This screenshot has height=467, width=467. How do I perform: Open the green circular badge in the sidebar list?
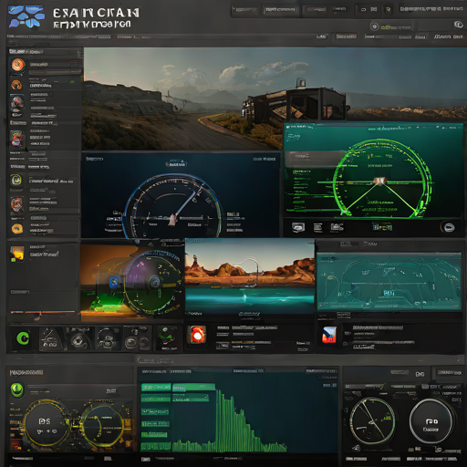(x=16, y=180)
